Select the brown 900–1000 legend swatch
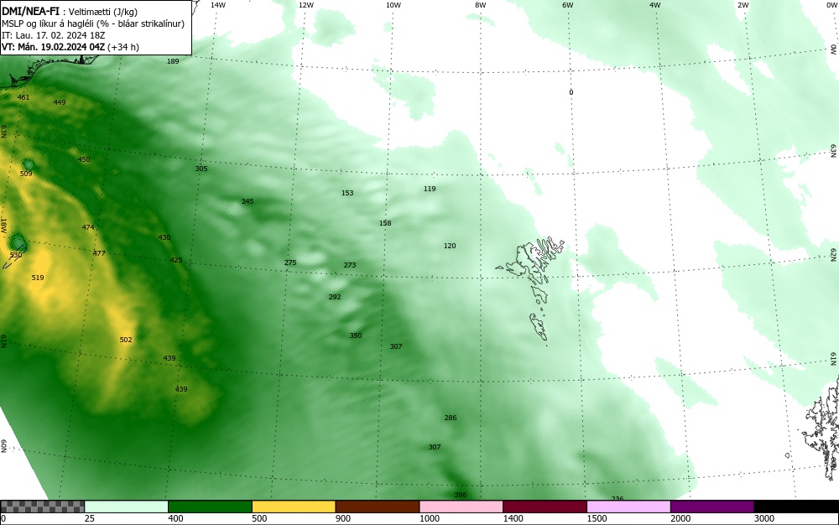Screen dimensions: 839x525 click(x=378, y=507)
